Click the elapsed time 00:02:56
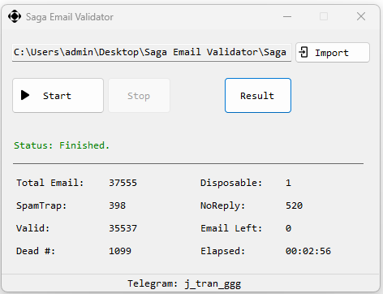Image resolution: width=383 pixels, height=294 pixels. coord(308,251)
